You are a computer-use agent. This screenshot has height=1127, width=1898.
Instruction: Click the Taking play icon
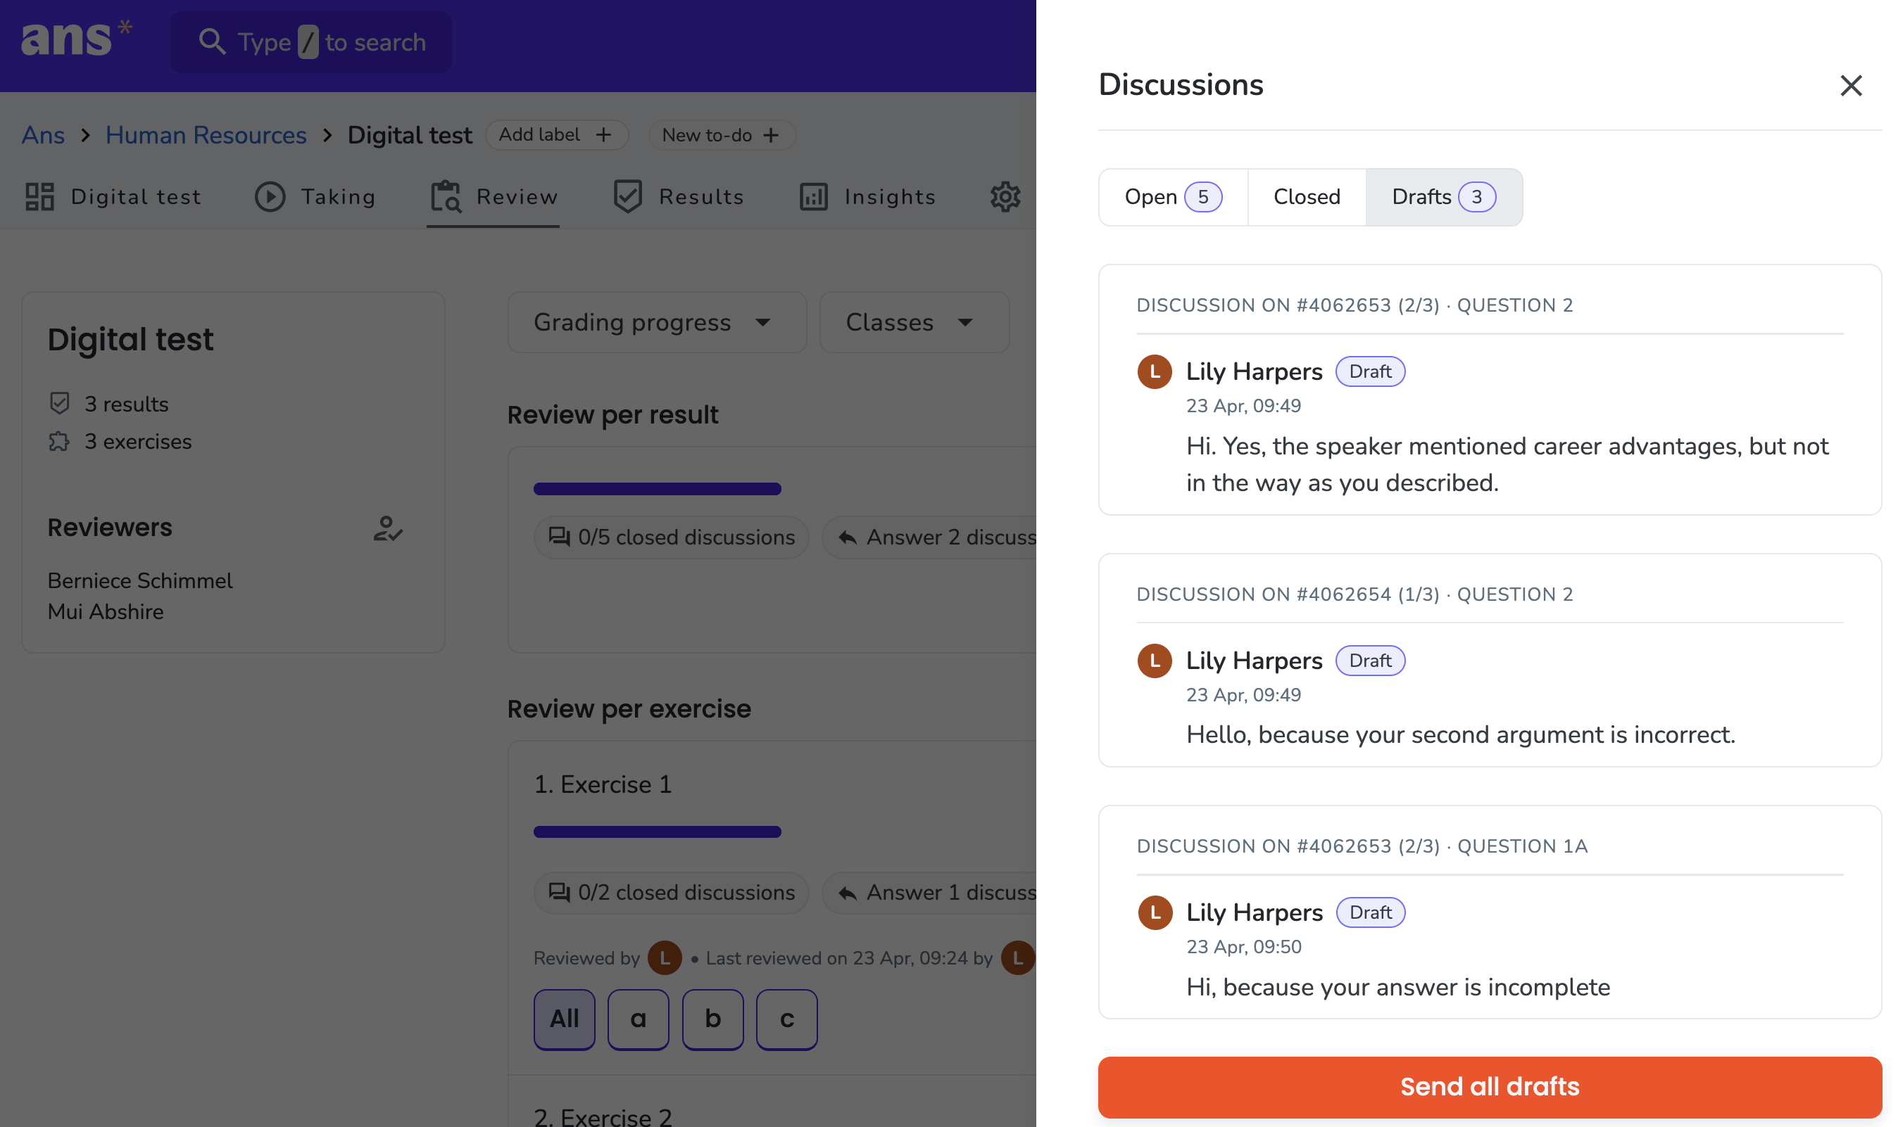[270, 197]
